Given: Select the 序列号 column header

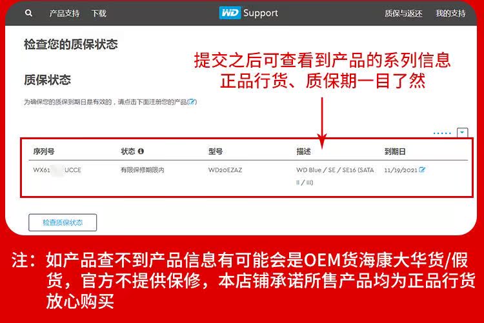Looking at the screenshot, I should (44, 152).
